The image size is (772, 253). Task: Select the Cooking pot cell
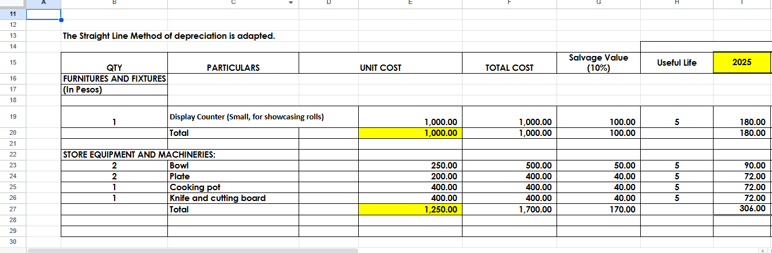233,187
